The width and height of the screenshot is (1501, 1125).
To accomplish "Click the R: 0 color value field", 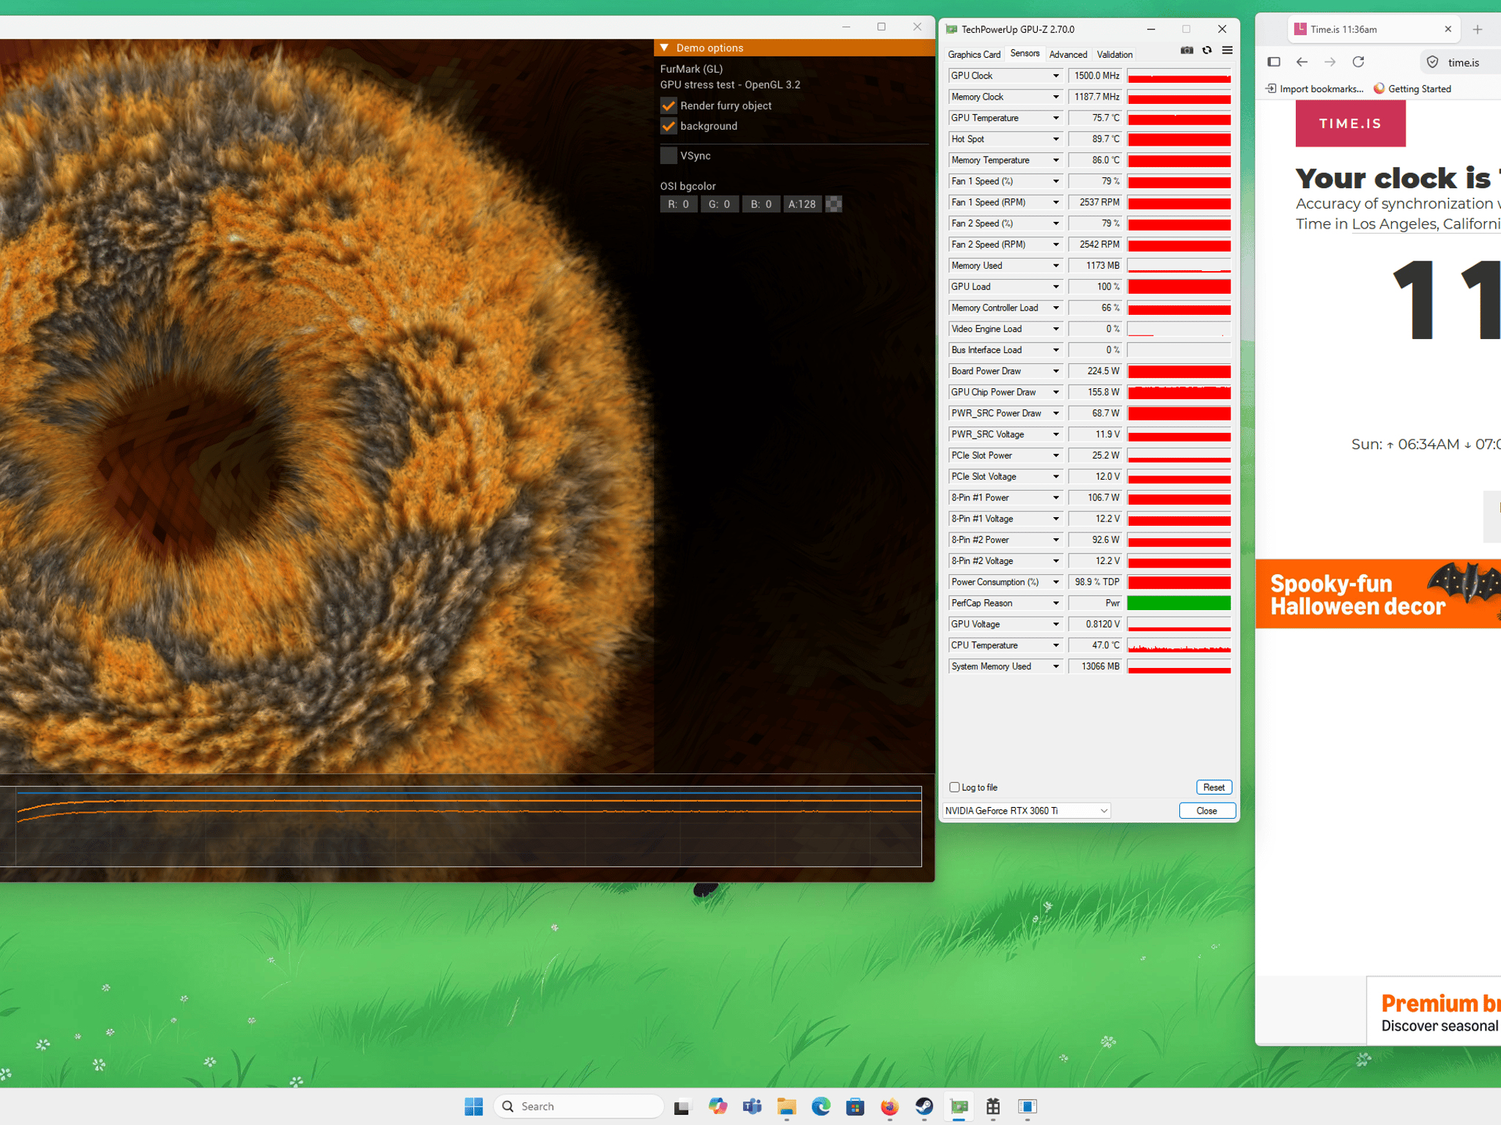I will pos(679,204).
